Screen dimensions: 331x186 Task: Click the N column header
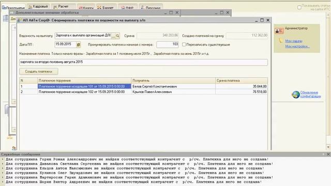[x=28, y=81]
